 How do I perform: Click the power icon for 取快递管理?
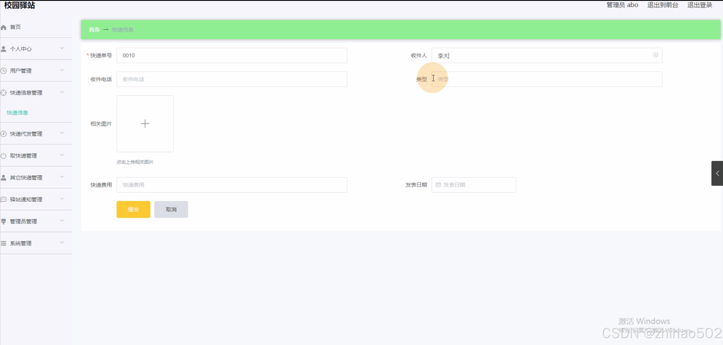click(x=4, y=156)
